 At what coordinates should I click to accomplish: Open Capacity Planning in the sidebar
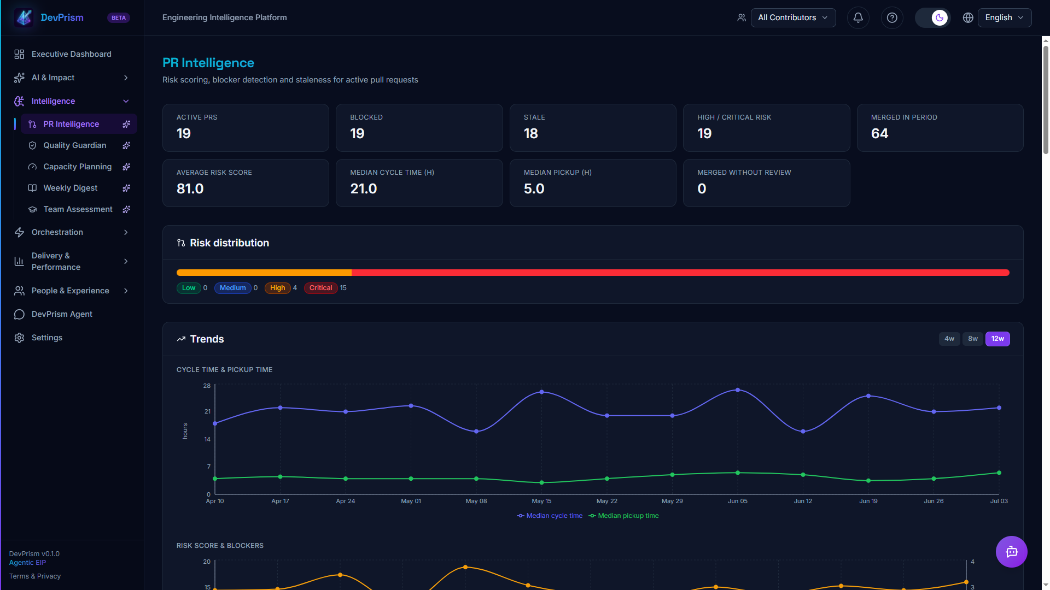[79, 167]
